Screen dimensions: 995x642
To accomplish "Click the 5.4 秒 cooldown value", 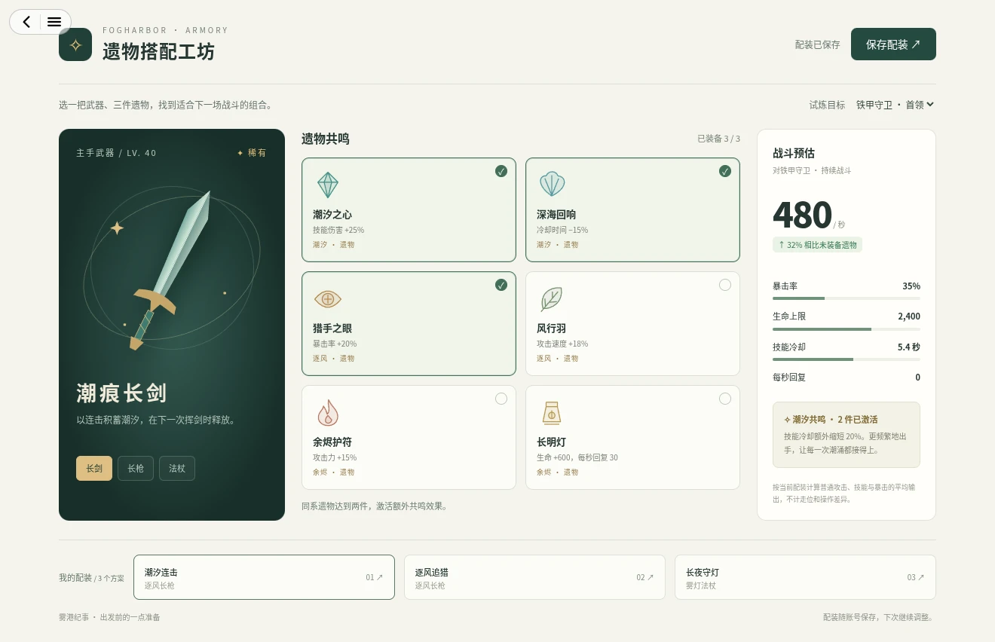I will [909, 347].
